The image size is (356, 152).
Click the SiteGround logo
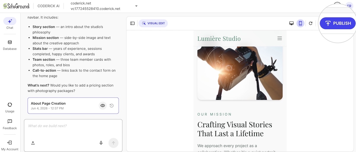pos(16,6)
